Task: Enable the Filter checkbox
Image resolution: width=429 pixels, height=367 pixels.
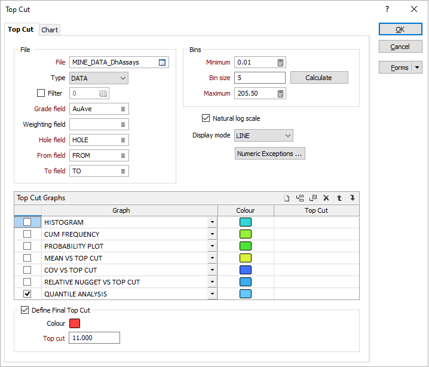Action: [x=41, y=93]
